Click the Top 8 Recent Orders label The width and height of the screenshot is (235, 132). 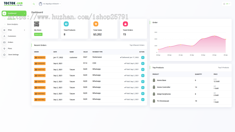click(x=137, y=45)
